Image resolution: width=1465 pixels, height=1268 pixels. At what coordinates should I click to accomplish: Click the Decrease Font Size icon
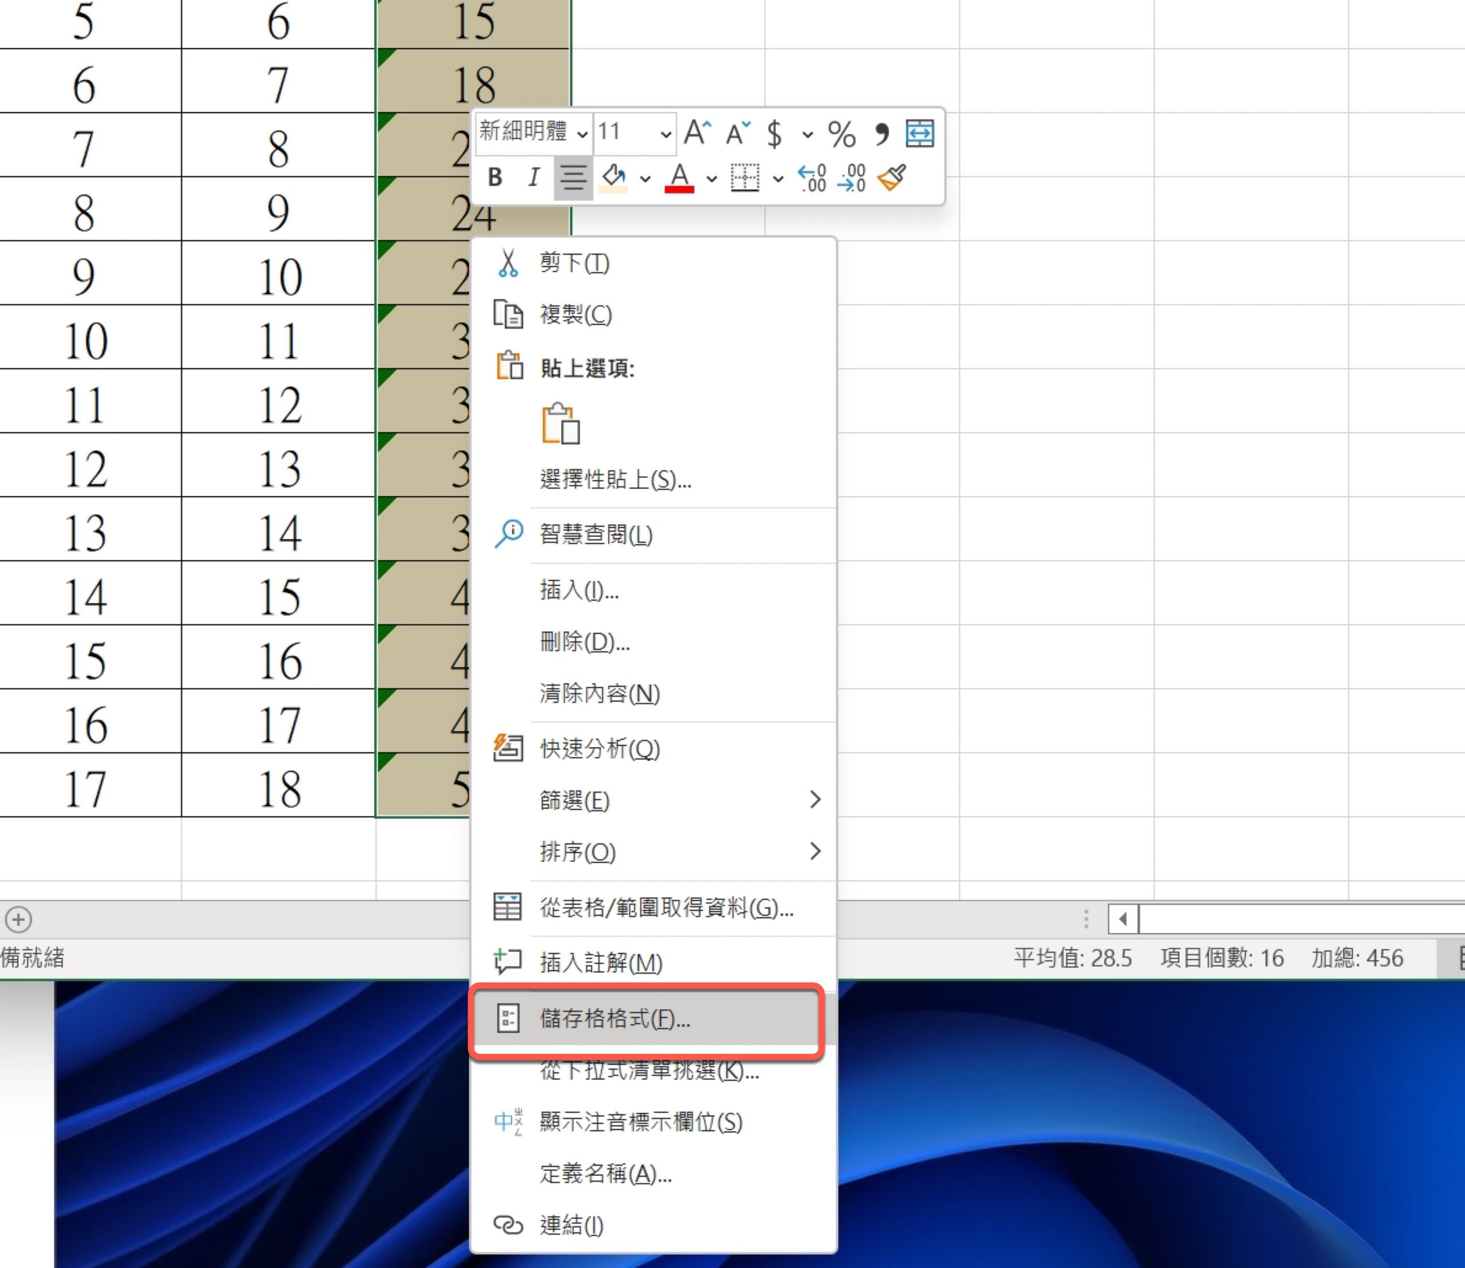pyautogui.click(x=738, y=133)
